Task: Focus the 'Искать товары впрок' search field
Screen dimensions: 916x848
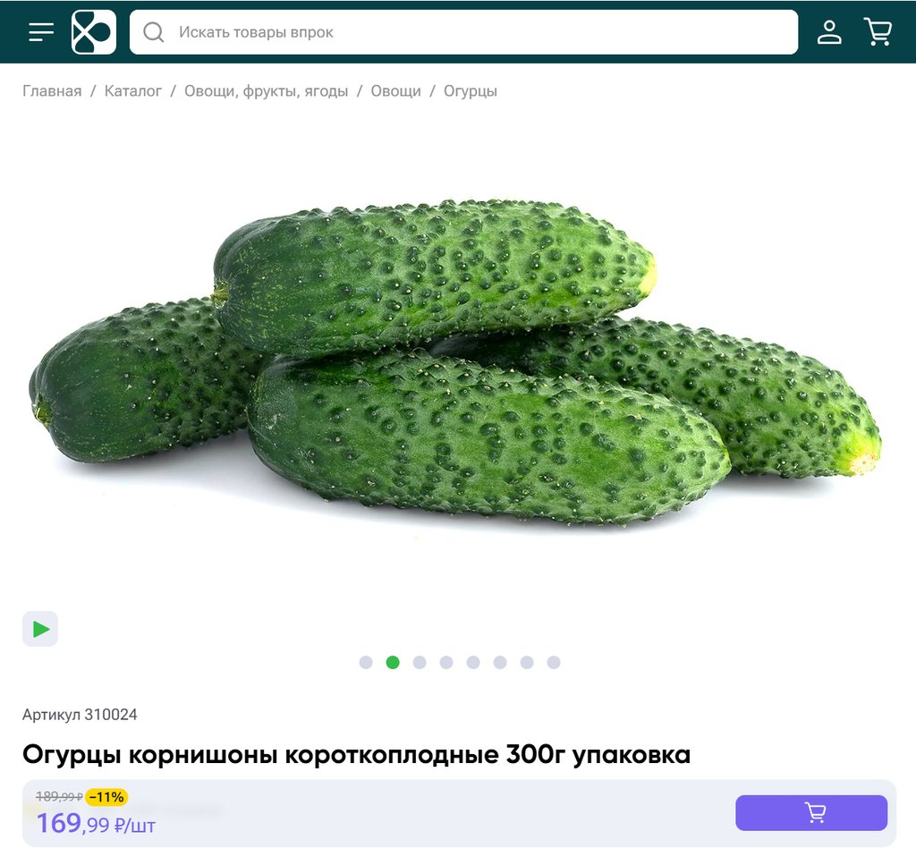Action: point(463,32)
